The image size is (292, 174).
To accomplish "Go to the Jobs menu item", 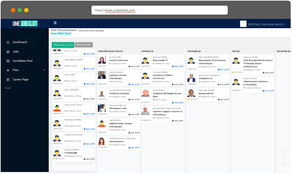I will click(x=16, y=52).
